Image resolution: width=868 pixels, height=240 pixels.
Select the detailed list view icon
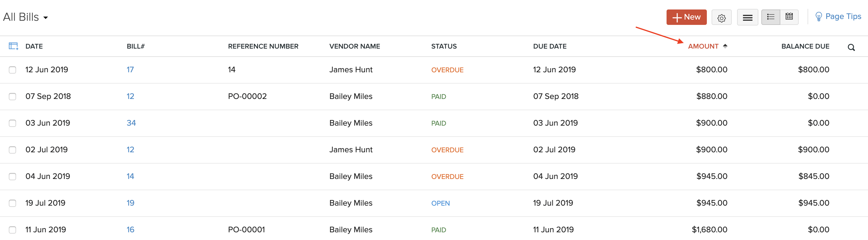[x=771, y=16]
